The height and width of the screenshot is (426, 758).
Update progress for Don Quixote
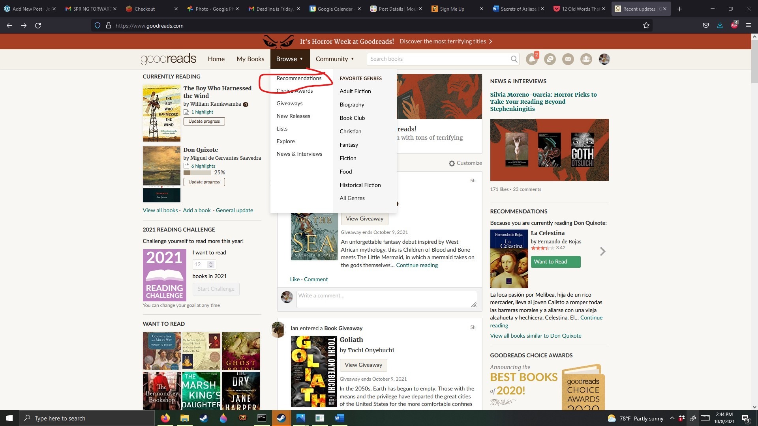pos(204,182)
